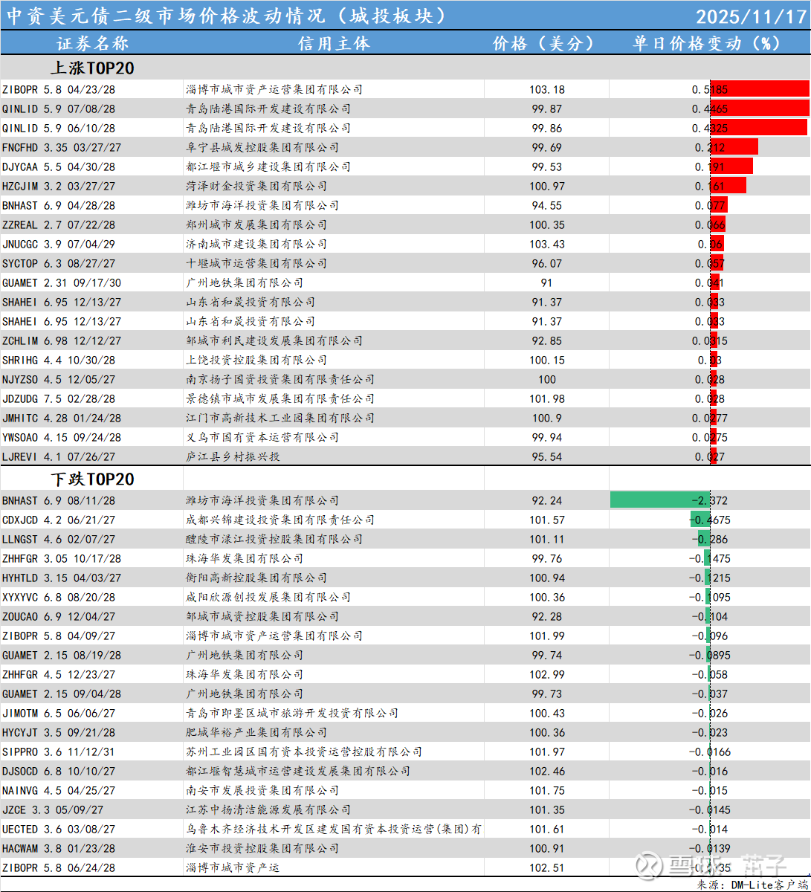Screen dimensions: 811x892
Task: Click bond JMHITC 4.28 01/24/28
Action: [62, 418]
